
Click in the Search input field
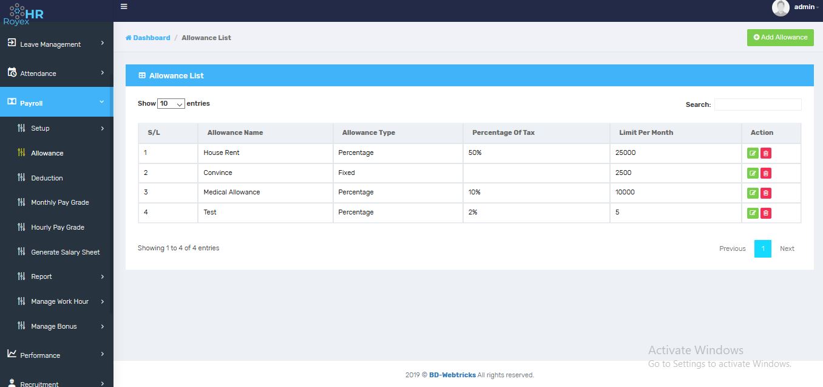757,104
